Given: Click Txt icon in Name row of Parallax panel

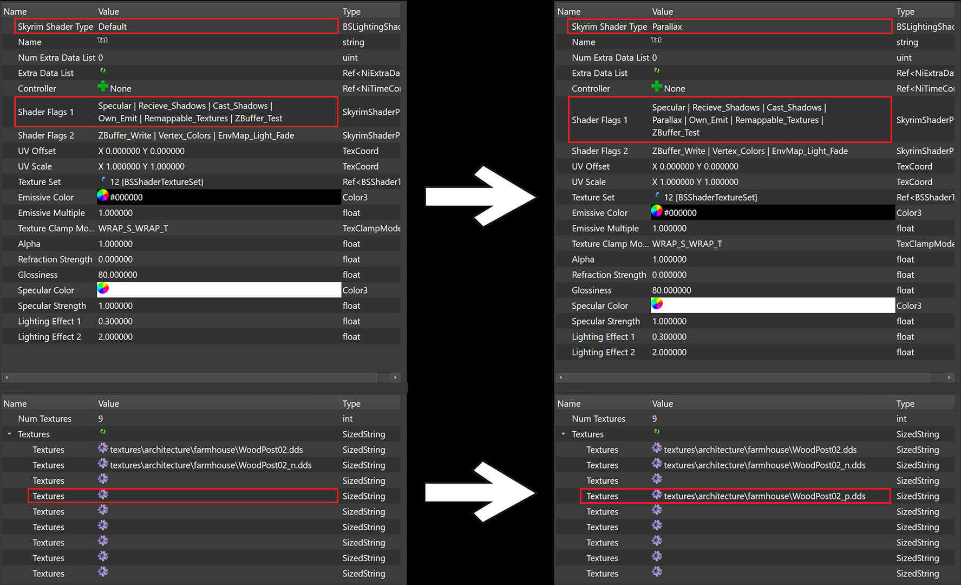Looking at the screenshot, I should 656,40.
